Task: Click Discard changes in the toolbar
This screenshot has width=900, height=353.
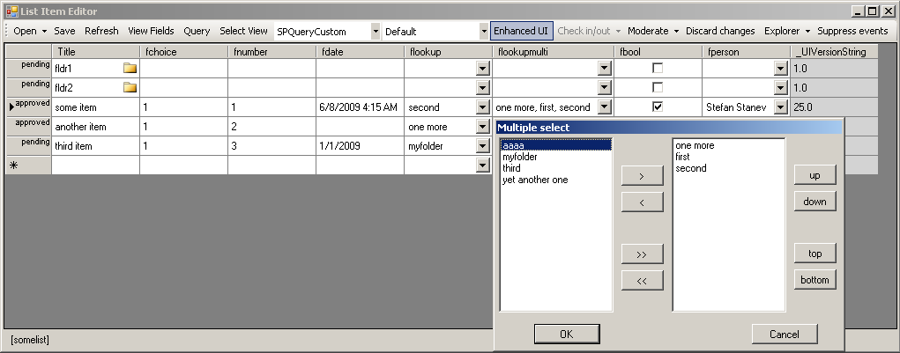Action: click(x=720, y=31)
